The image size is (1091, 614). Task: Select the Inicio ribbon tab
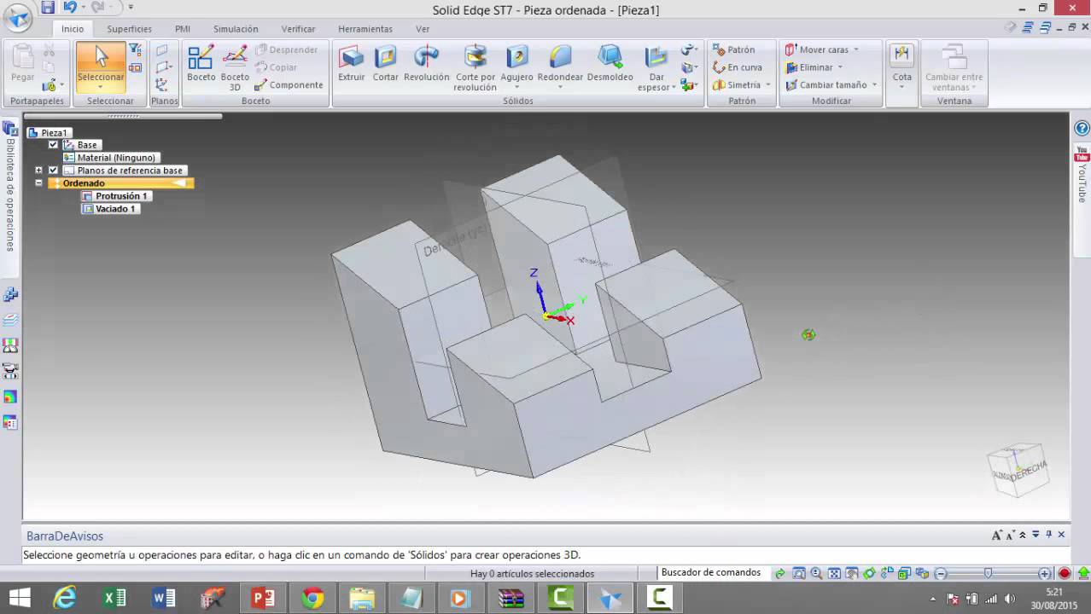pyautogui.click(x=73, y=29)
